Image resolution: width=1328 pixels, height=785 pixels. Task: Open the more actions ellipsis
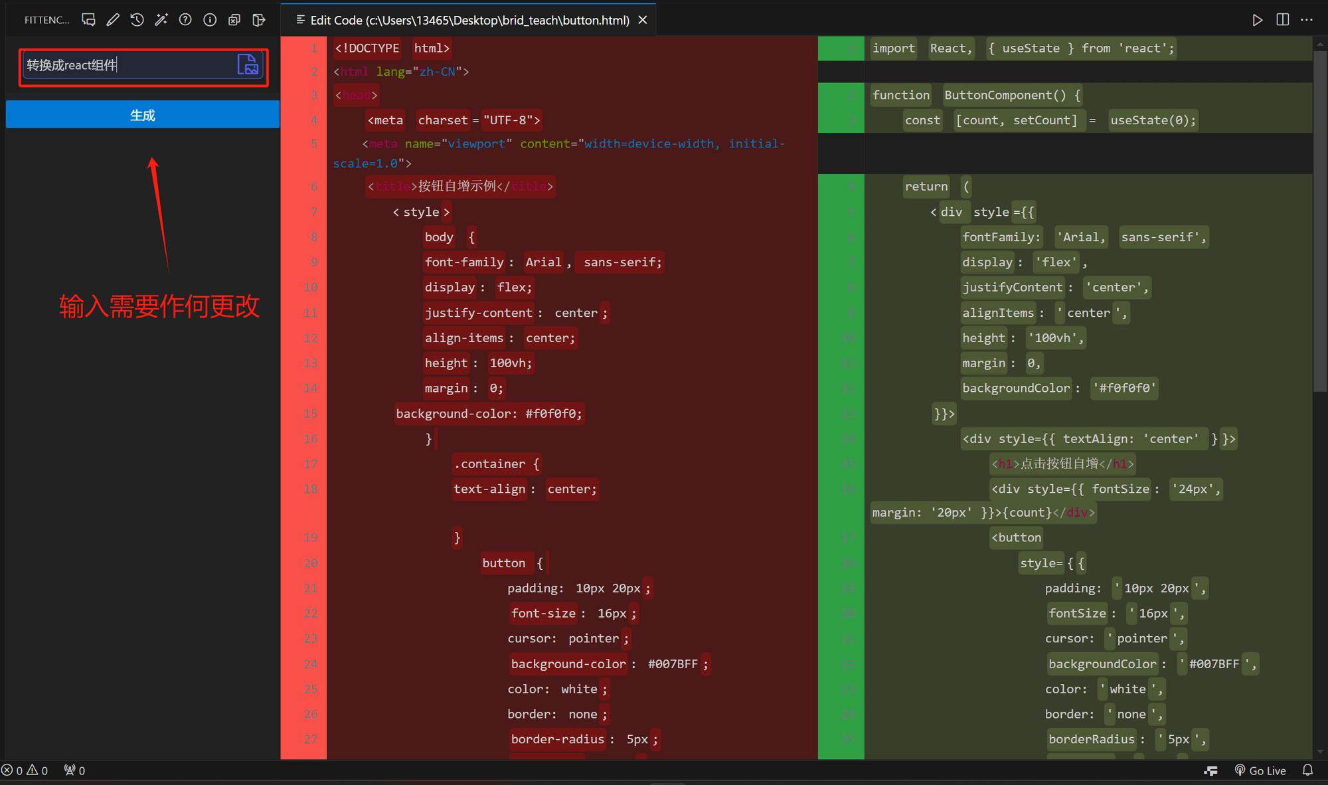pyautogui.click(x=1307, y=20)
